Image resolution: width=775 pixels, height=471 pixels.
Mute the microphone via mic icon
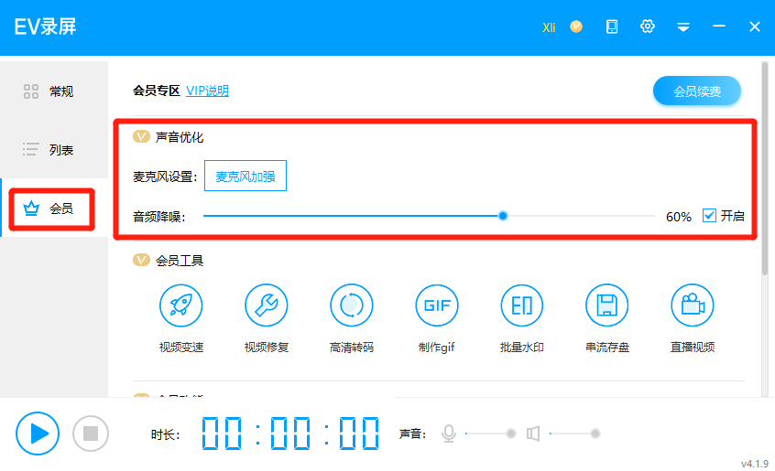(x=449, y=434)
